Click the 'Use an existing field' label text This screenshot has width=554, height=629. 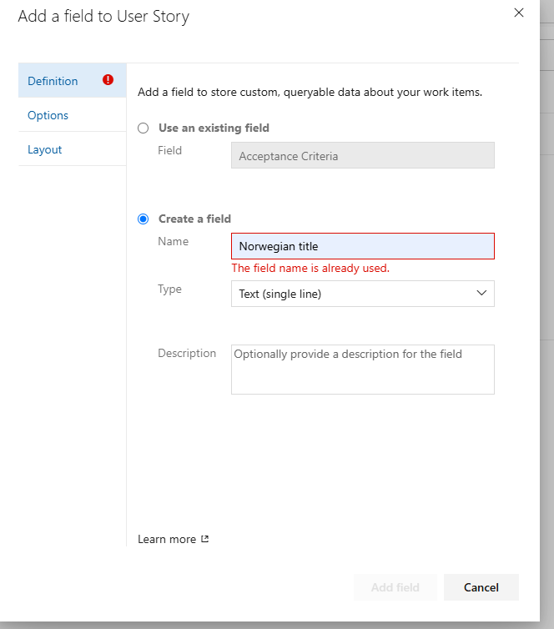click(214, 128)
